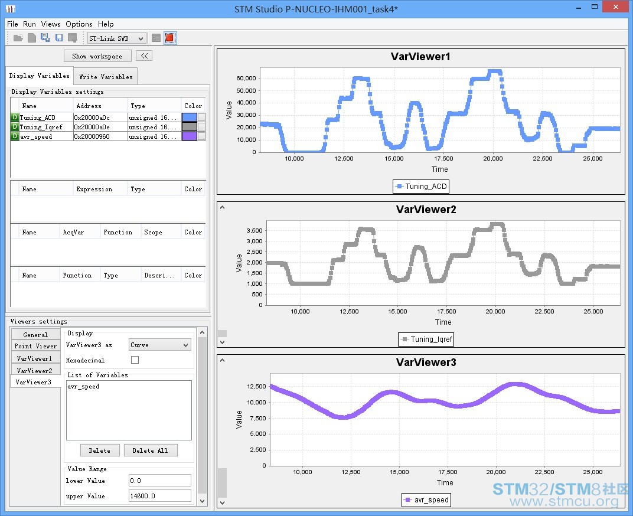Click the Viewers settings vertical scrollbar thumb
The width and height of the screenshot is (633, 516).
point(203,416)
